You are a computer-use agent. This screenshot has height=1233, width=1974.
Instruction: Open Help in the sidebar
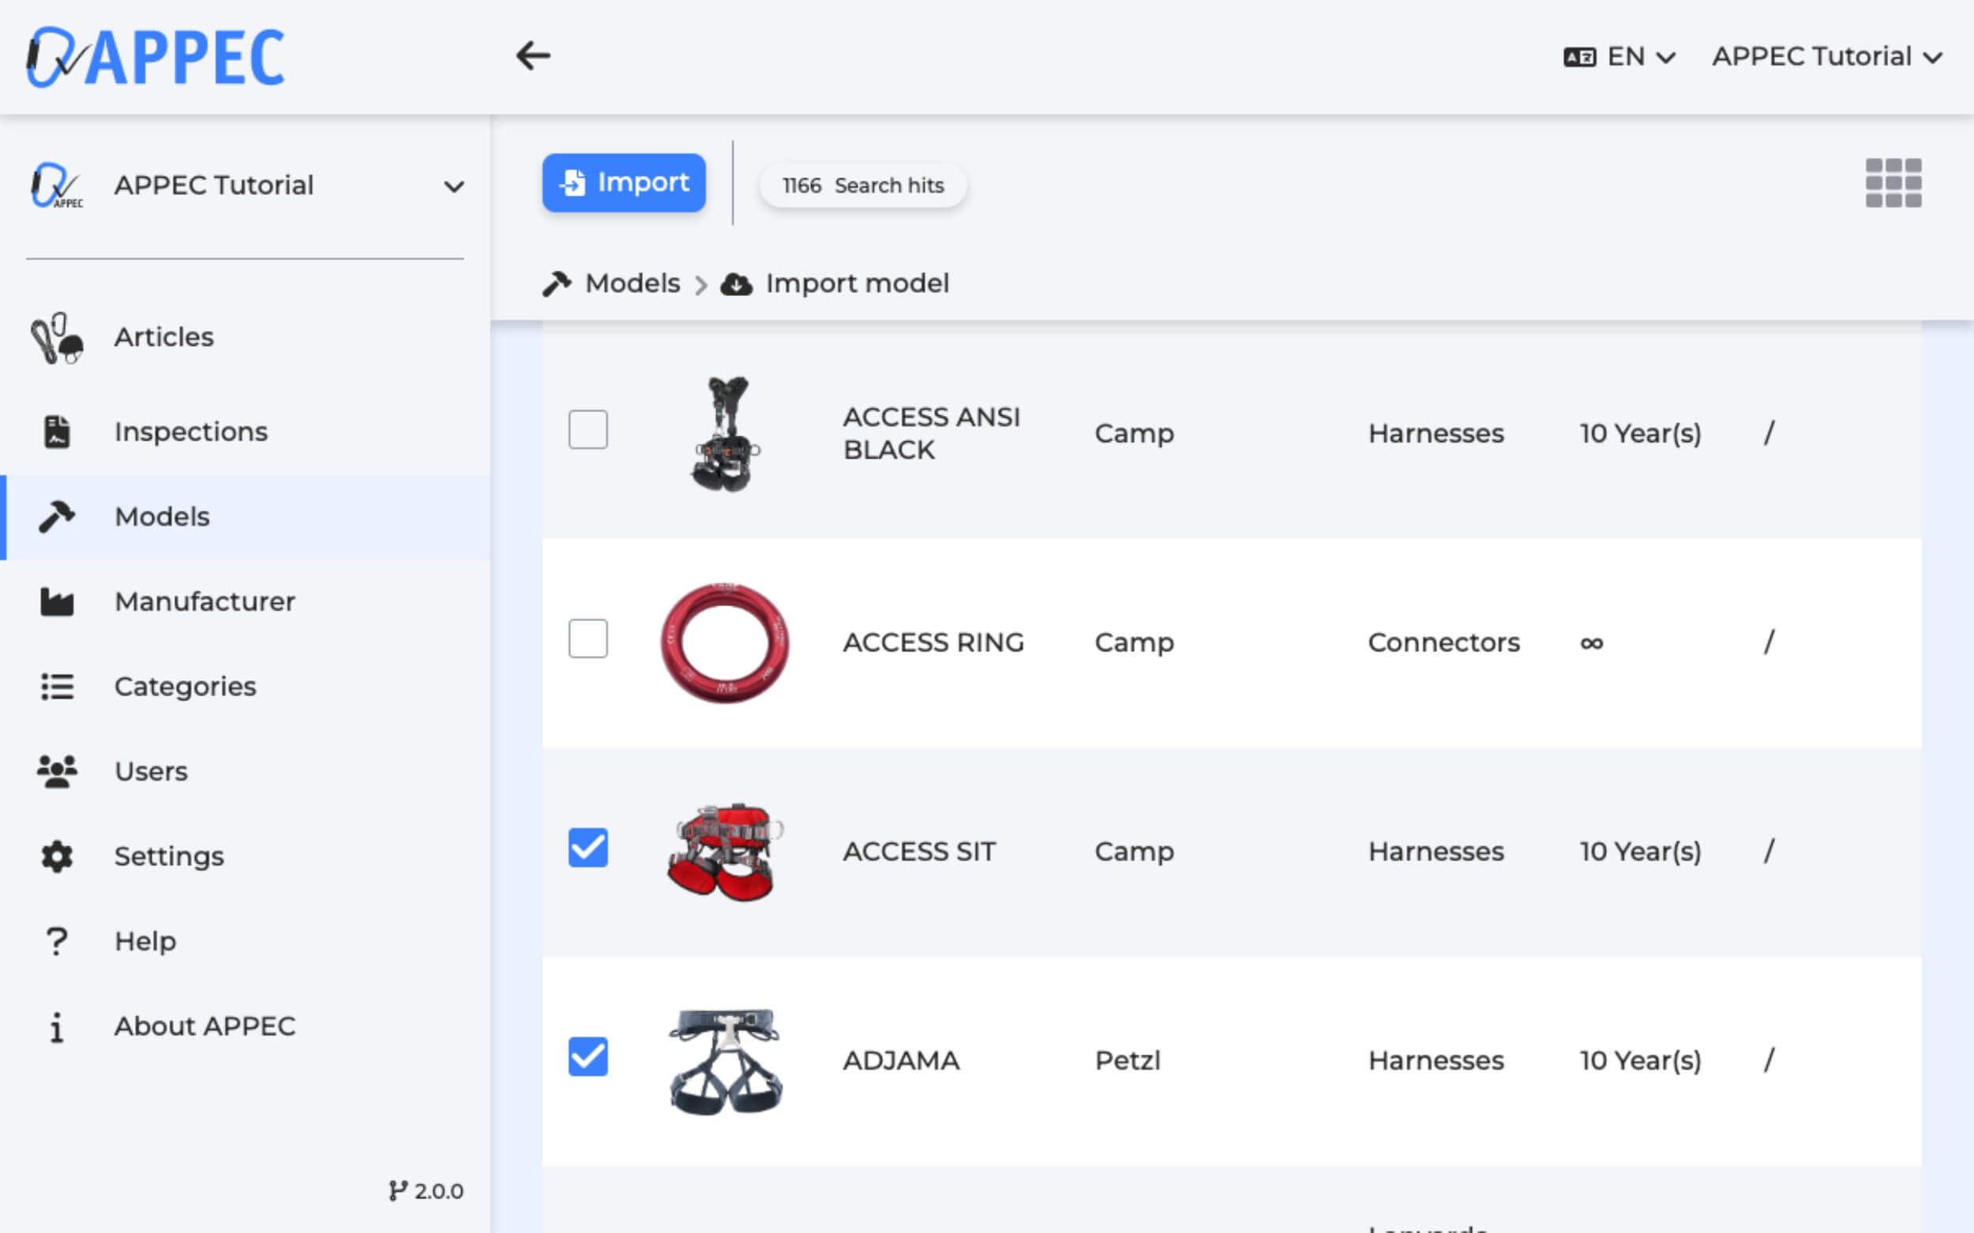click(x=145, y=941)
